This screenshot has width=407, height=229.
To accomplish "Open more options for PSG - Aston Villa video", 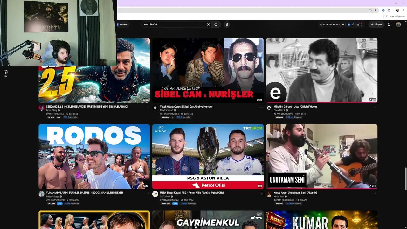I will 262,193.
